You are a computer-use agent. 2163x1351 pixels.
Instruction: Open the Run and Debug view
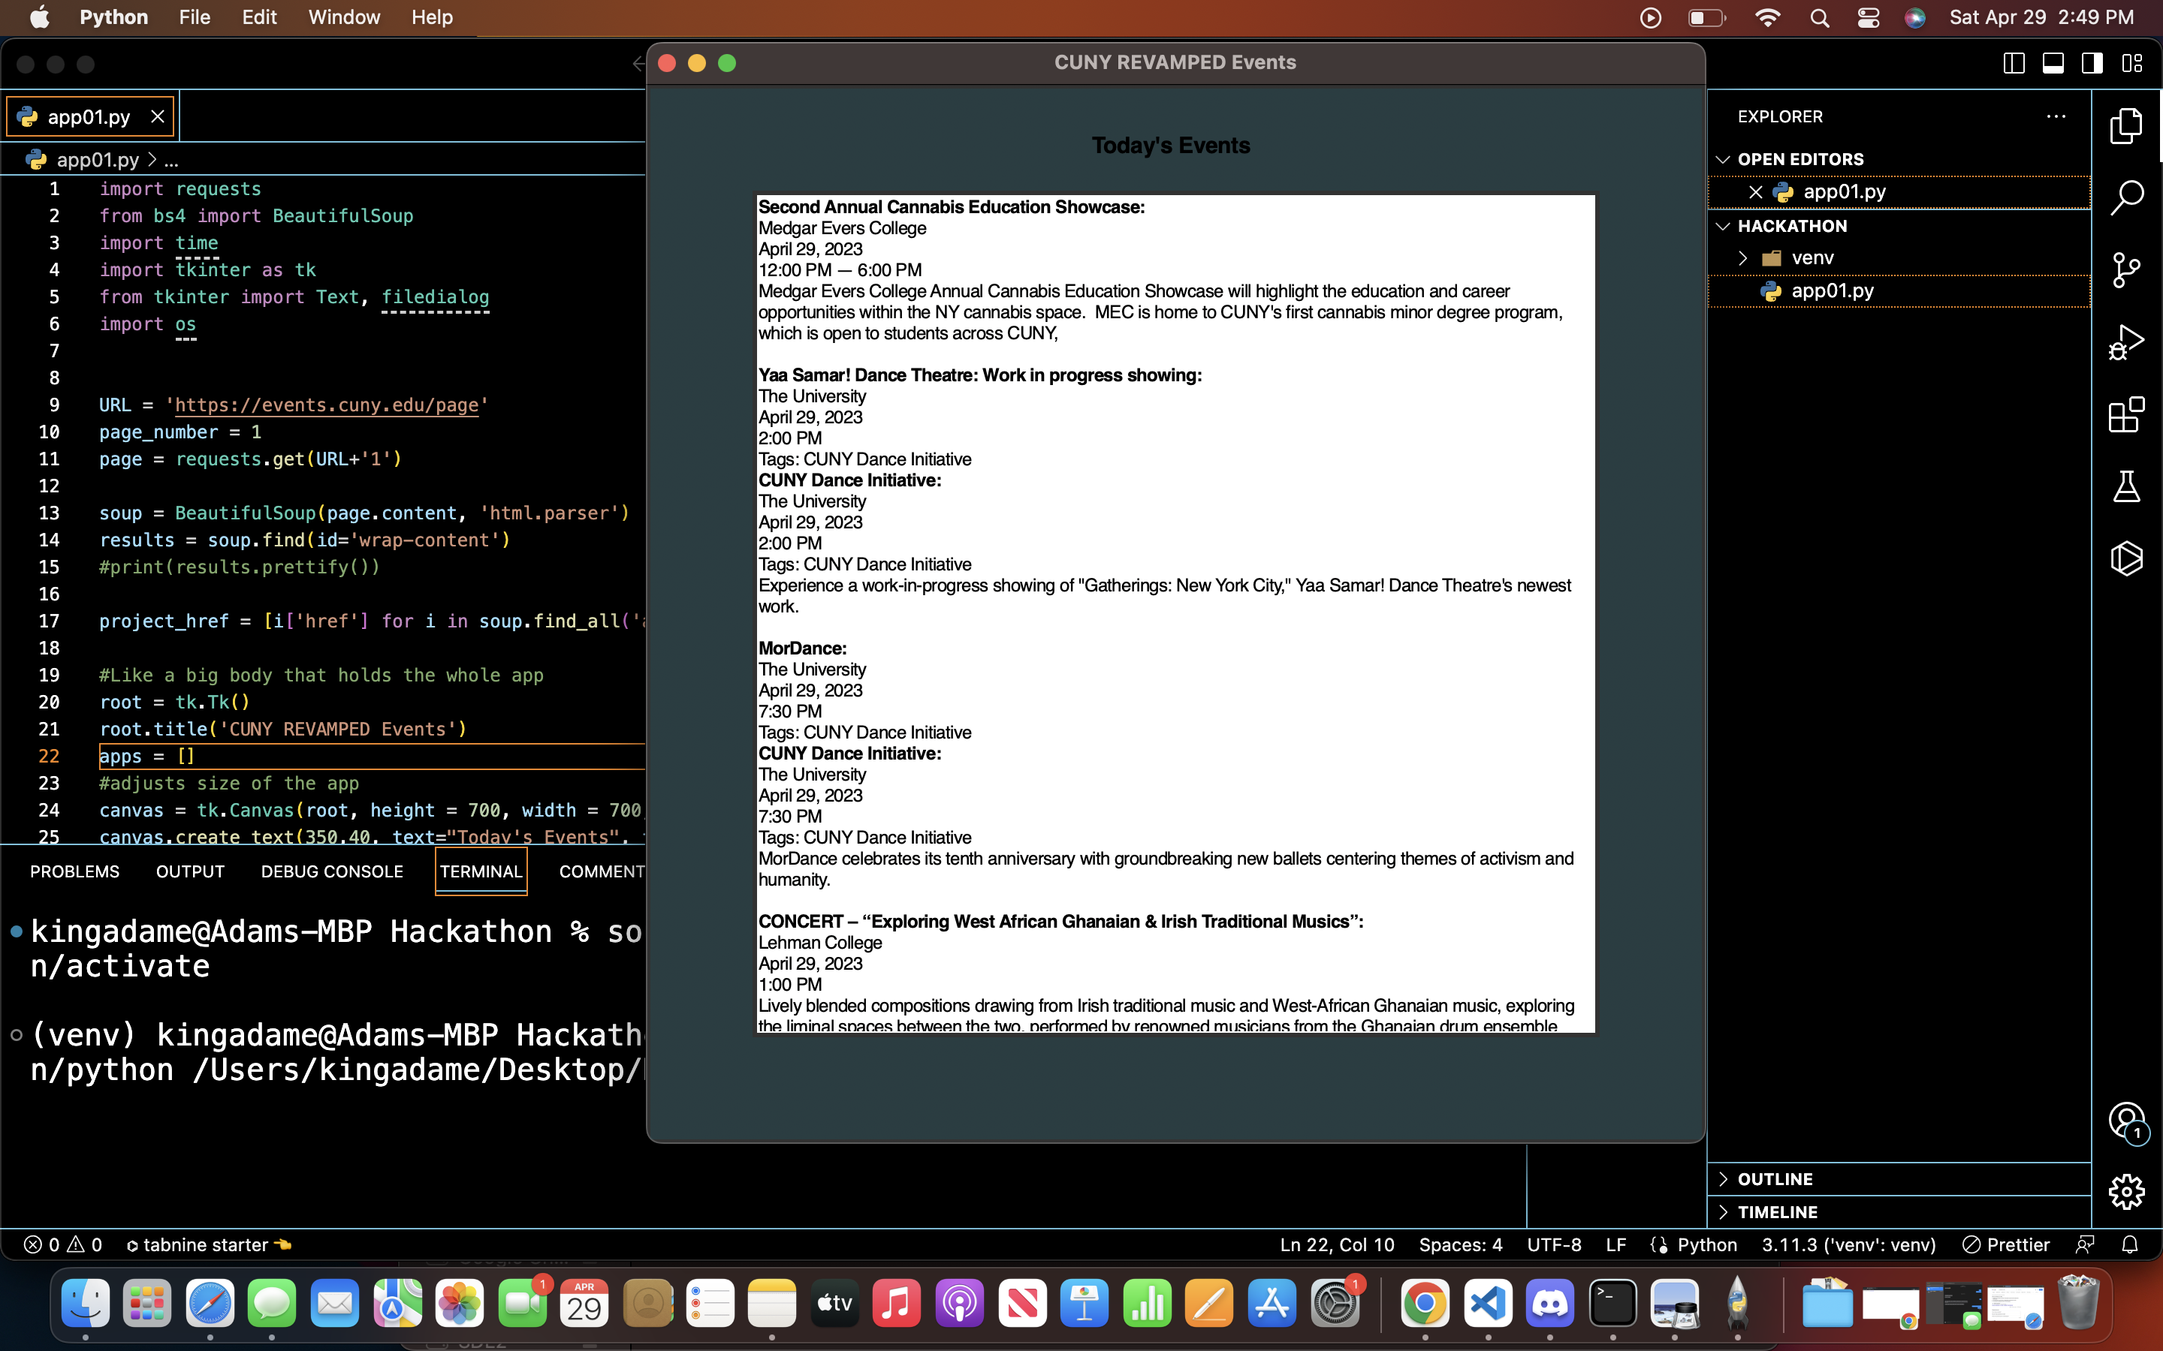(x=2126, y=342)
